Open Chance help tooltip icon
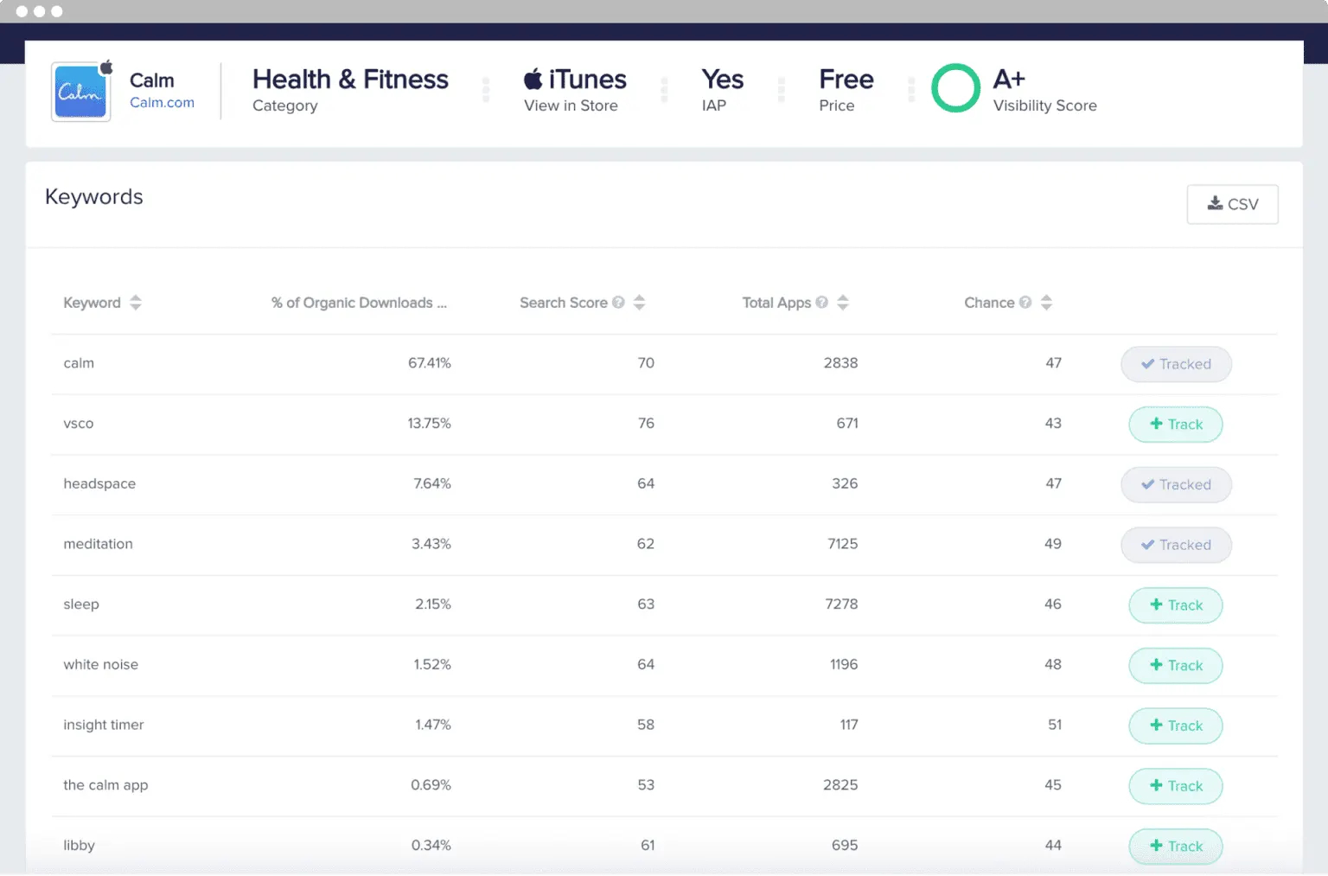 coord(1025,303)
